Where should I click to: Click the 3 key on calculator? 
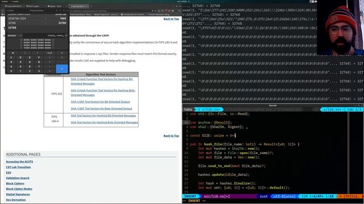click(39, 71)
